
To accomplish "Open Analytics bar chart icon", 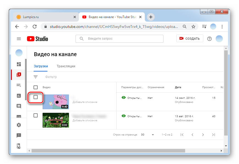I will click(19, 96).
